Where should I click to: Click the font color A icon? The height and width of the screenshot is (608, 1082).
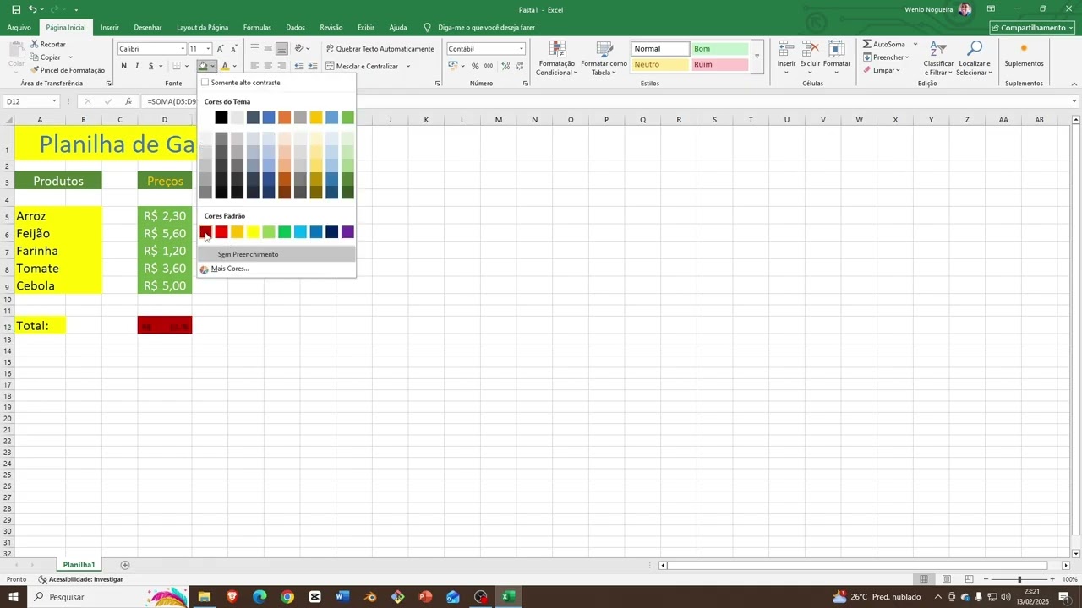click(x=224, y=66)
